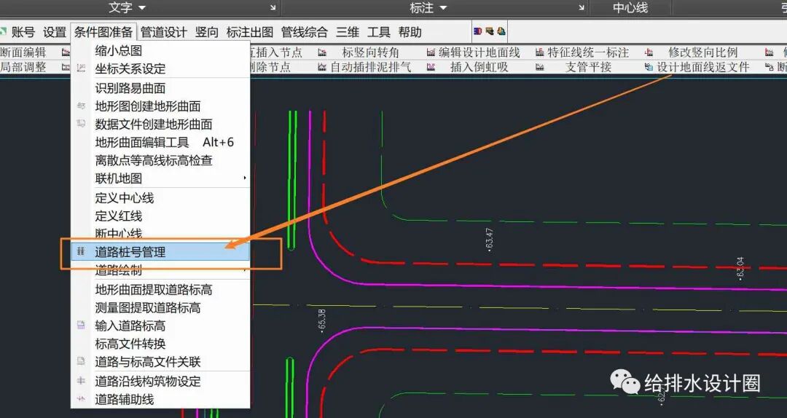This screenshot has width=787, height=418.
Task: Click the 标竖向转角 toolbar icon
Action: [x=322, y=52]
